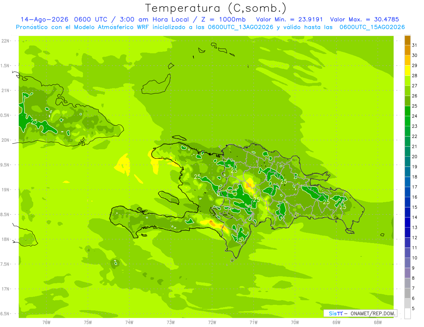Click the '74W' longitude axis label
Viewport: 424px width, 327px height.
coord(129,322)
